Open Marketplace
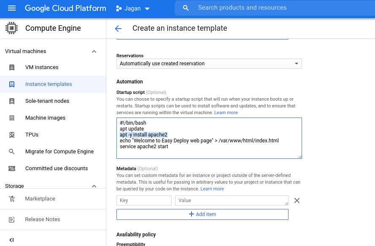 tap(40, 199)
